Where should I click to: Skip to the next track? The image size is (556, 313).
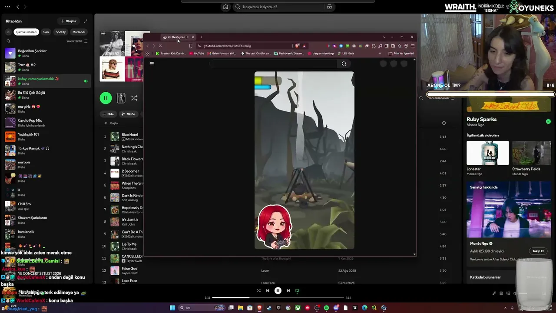(x=288, y=291)
